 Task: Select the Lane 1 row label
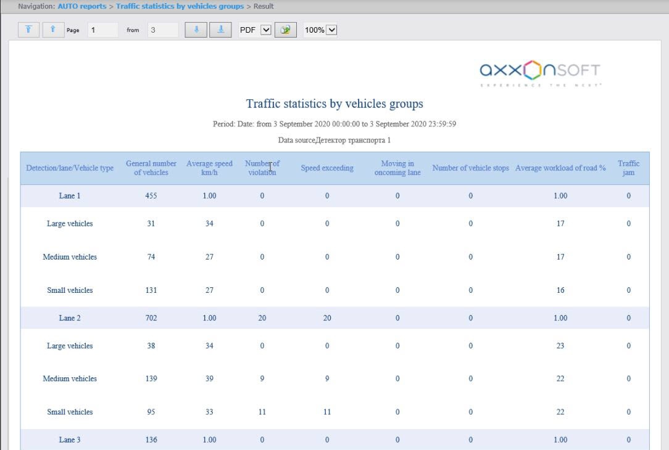pyautogui.click(x=70, y=196)
